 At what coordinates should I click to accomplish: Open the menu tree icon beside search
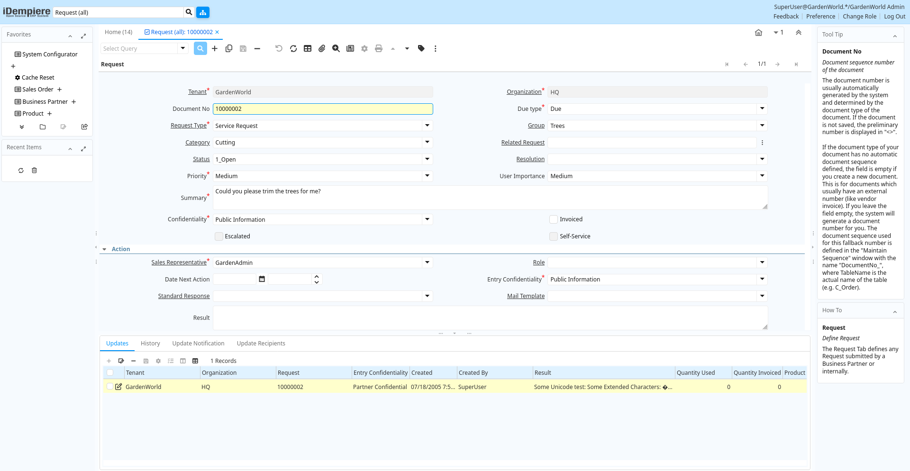coord(203,12)
